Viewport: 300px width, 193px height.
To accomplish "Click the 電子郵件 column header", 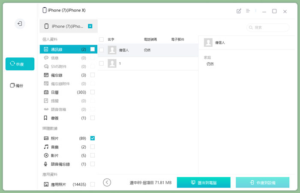I will [x=178, y=39].
